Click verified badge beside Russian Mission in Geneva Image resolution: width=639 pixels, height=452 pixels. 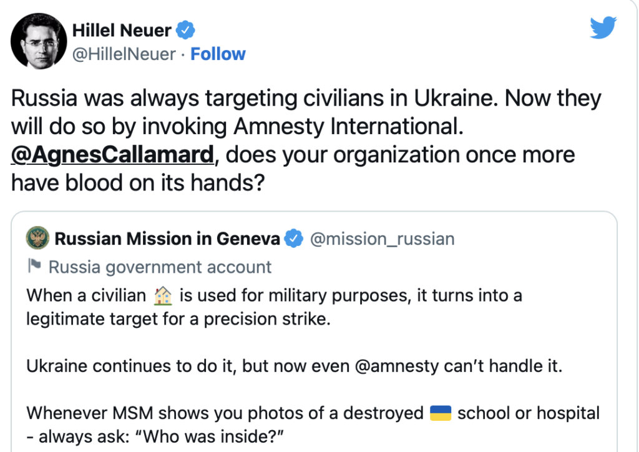pos(294,238)
